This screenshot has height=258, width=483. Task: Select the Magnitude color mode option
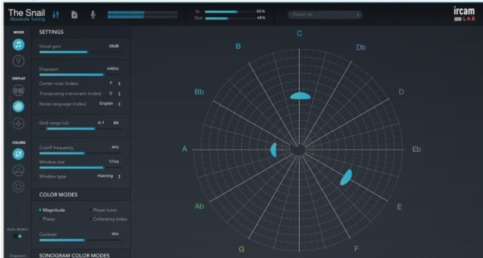tap(52, 210)
